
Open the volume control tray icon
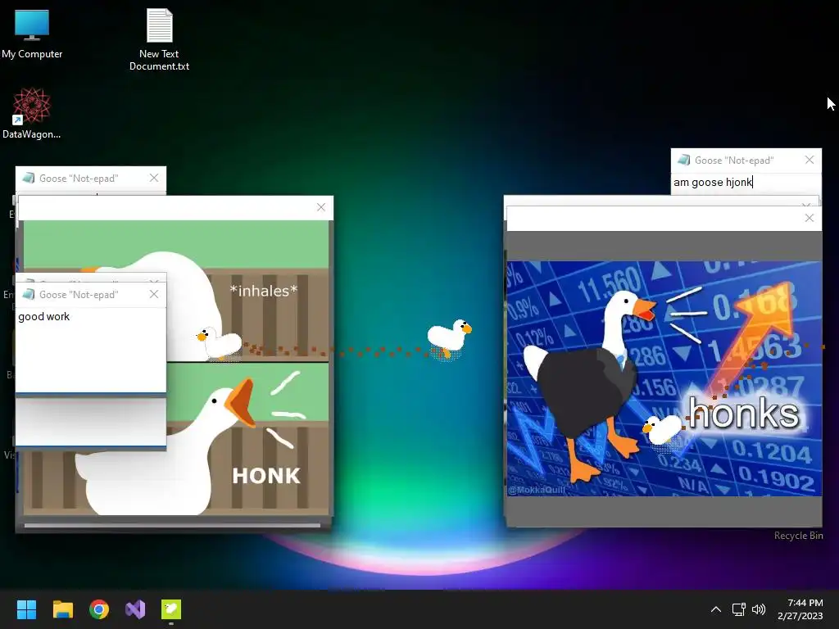[759, 609]
